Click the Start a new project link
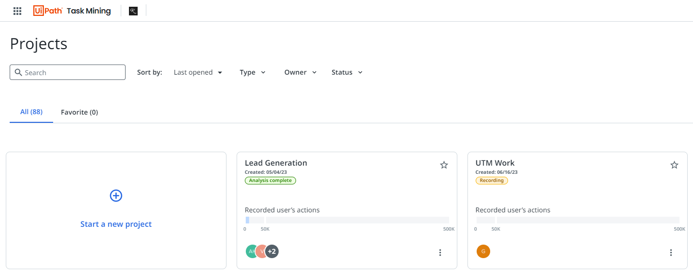Image resolution: width=693 pixels, height=274 pixels. 116,224
